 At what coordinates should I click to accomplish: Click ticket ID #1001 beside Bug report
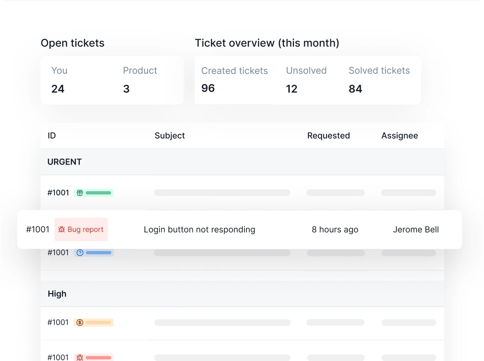tap(38, 230)
